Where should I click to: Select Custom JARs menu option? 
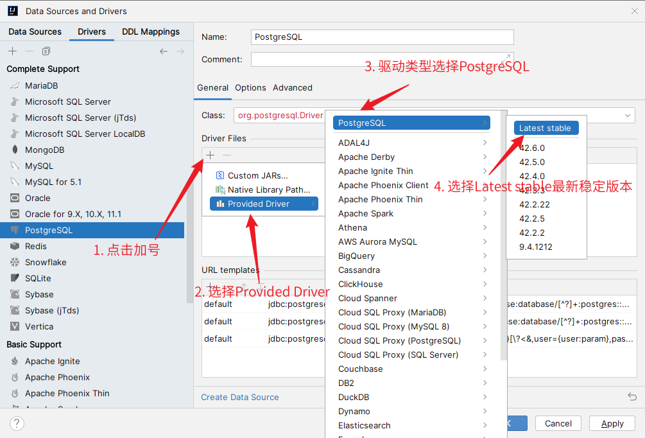point(257,175)
